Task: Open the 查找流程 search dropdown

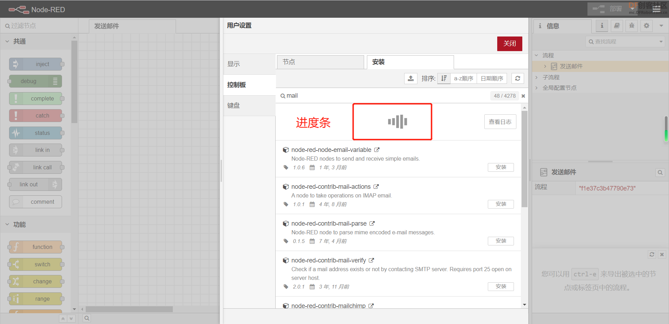Action: click(661, 42)
